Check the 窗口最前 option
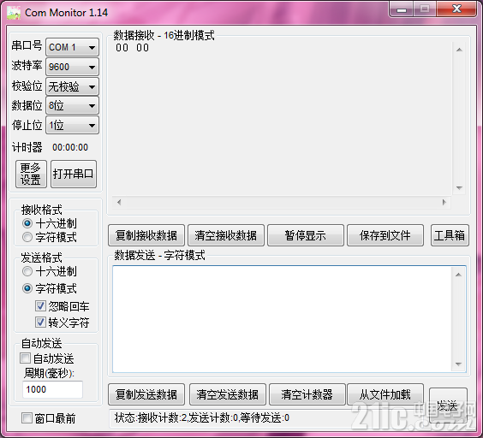This screenshot has width=483, height=438. [27, 418]
